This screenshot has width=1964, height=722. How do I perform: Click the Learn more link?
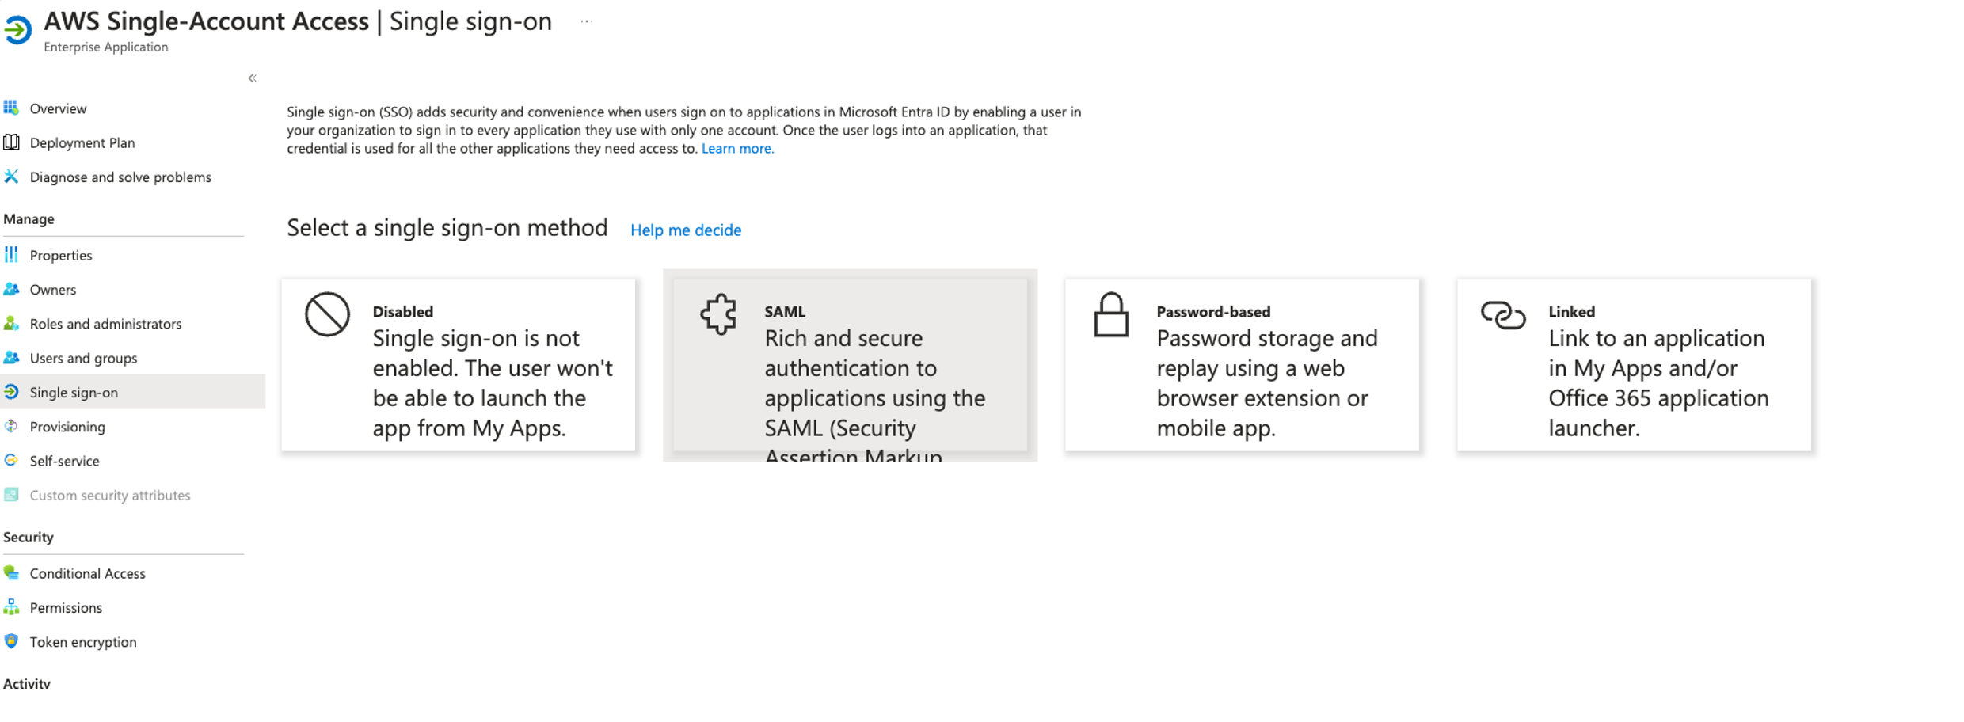click(737, 149)
